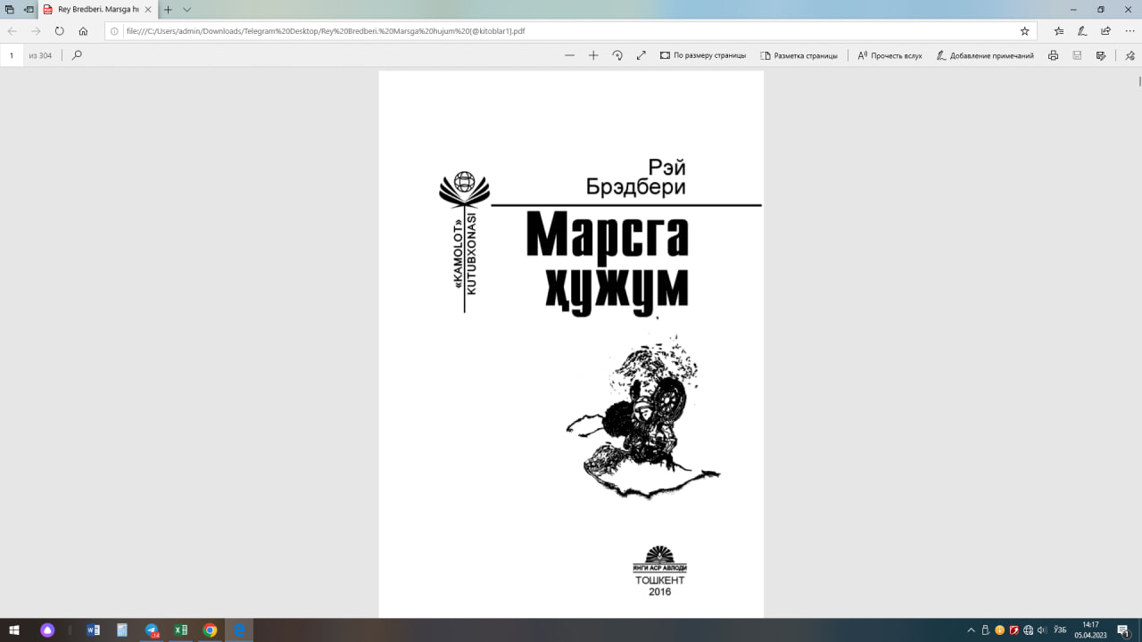Open volume speaker tray icon
The height and width of the screenshot is (642, 1142).
click(x=1042, y=630)
